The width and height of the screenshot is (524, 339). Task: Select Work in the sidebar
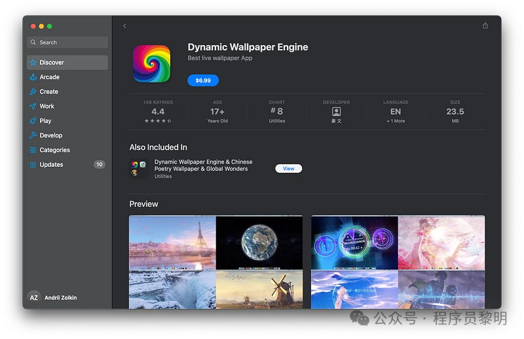67,106
